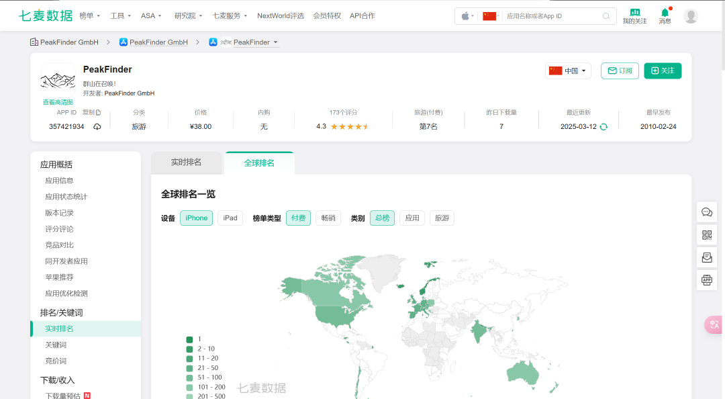This screenshot has width=725, height=399.
Task: Show QR code icon on right sidebar
Action: [x=706, y=234]
